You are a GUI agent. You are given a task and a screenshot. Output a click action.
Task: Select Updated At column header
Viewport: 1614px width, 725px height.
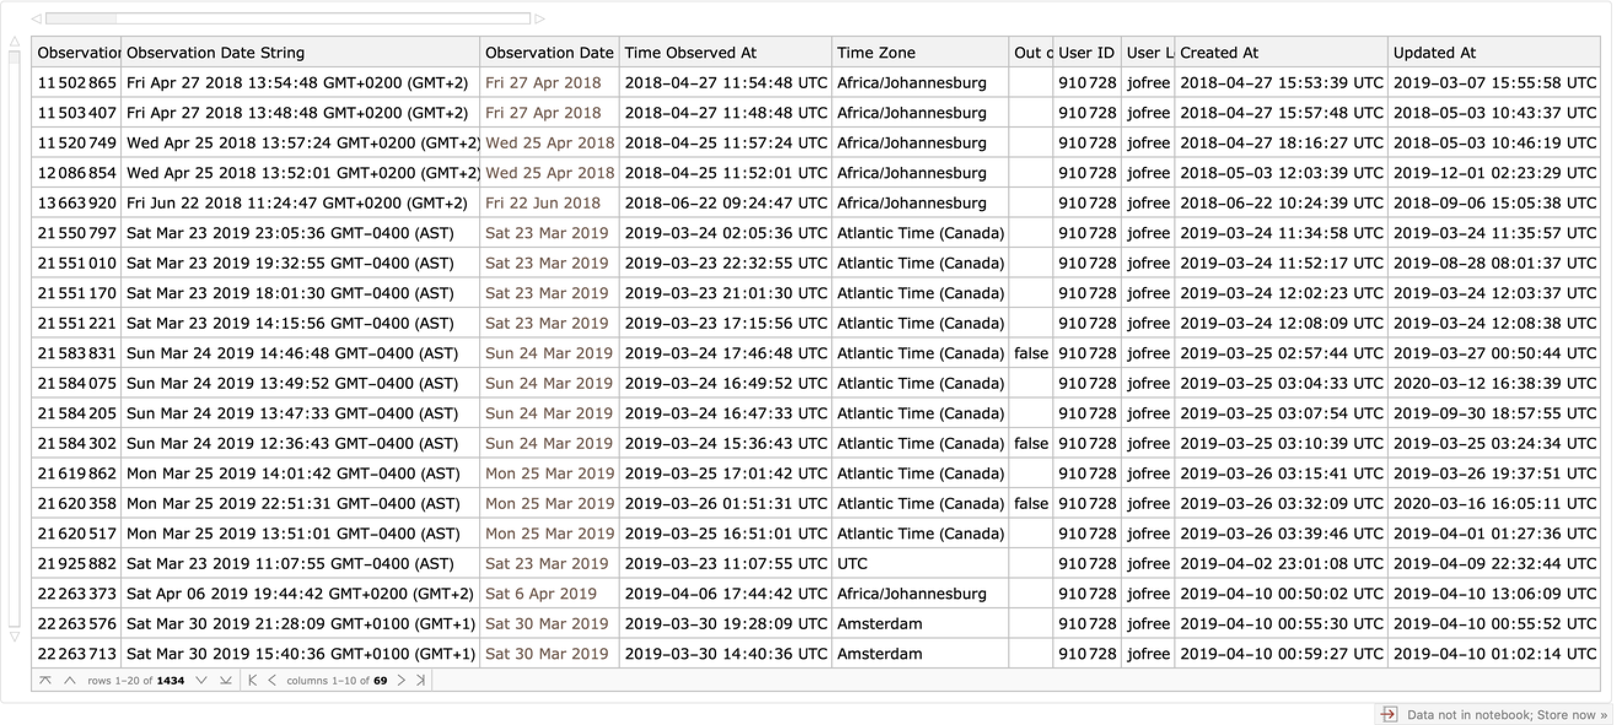[1494, 53]
